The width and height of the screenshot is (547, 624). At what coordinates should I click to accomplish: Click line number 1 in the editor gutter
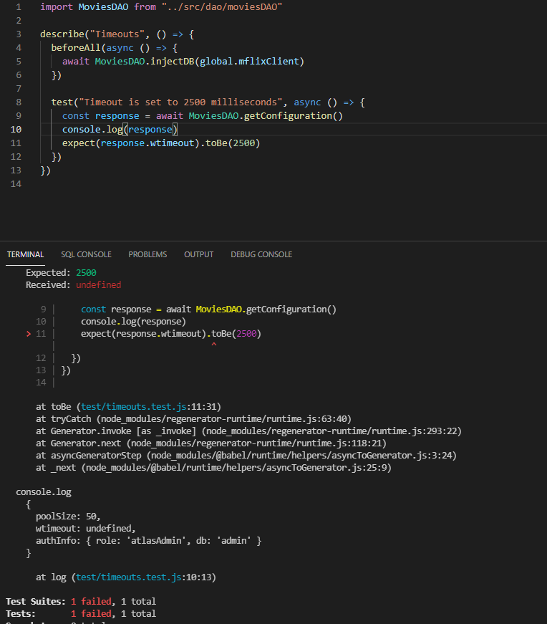[18, 6]
